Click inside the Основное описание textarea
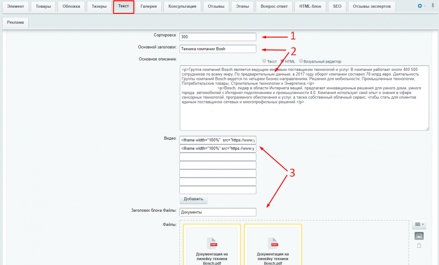This screenshot has width=439, height=265. [304, 98]
